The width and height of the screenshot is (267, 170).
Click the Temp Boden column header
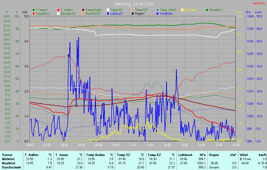point(95,155)
